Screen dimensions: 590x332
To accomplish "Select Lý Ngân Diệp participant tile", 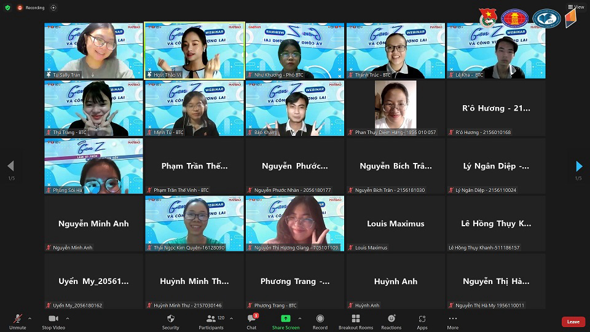I will [496, 166].
